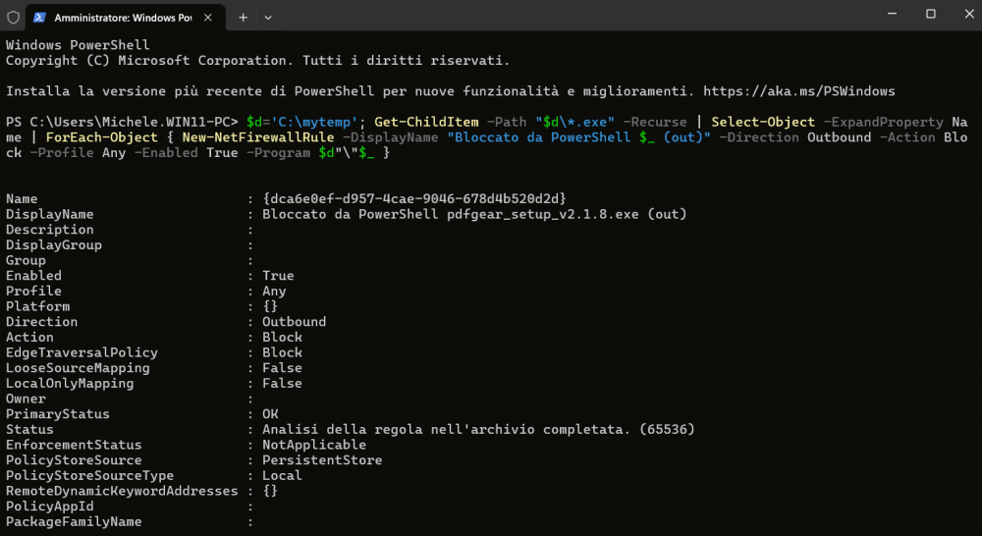Viewport: 982px width, 536px height.
Task: Click the LooseSourceMapping value False
Action: coord(283,367)
